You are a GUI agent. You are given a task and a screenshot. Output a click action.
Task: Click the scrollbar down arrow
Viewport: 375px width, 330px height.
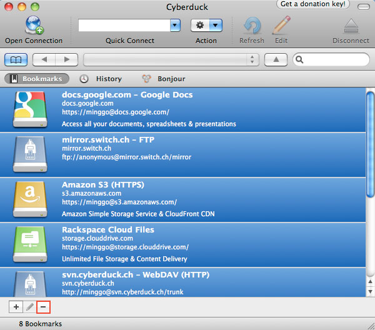(x=370, y=291)
